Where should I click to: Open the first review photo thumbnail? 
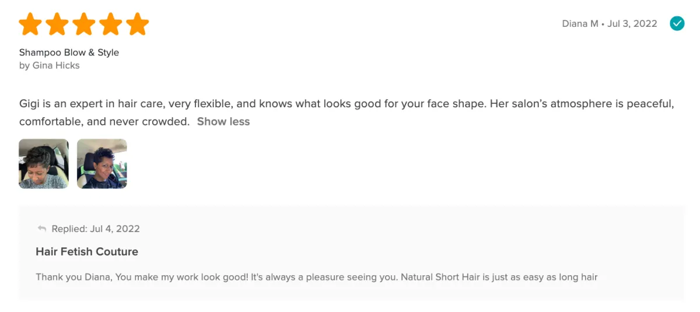[44, 164]
